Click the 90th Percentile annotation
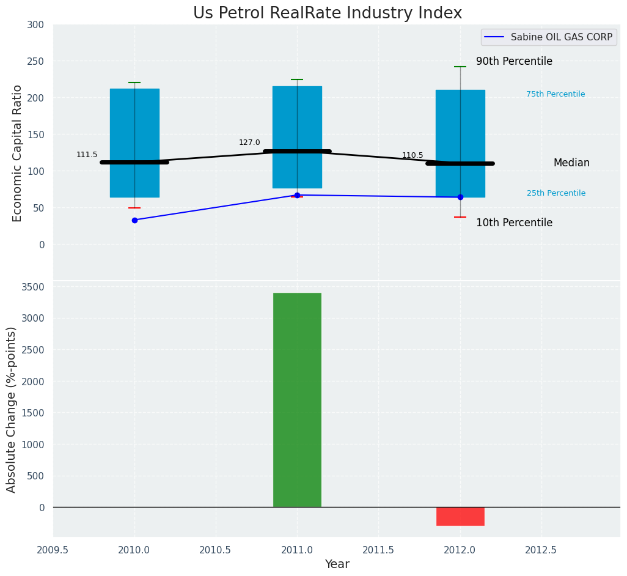The image size is (627, 576). [514, 62]
